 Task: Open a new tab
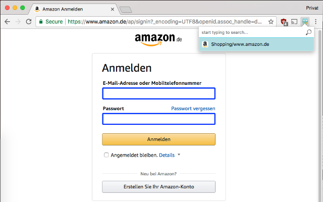pyautogui.click(x=125, y=9)
